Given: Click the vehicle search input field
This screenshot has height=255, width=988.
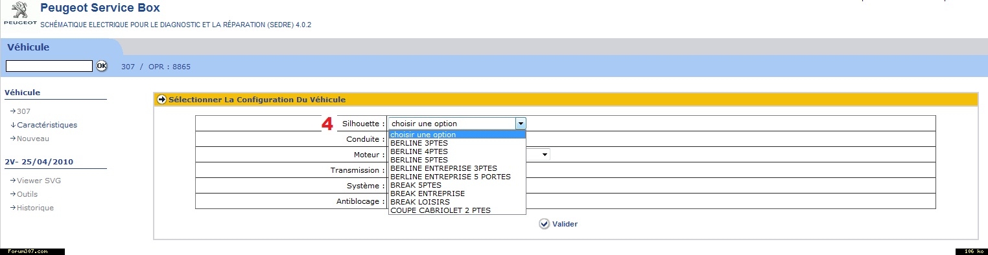Looking at the screenshot, I should coord(49,66).
